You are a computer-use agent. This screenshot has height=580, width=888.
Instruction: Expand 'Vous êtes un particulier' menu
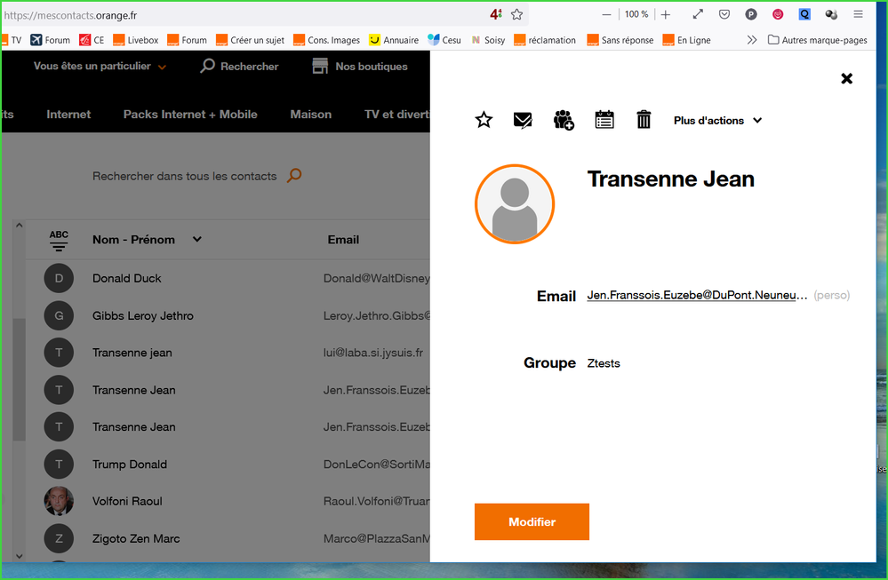point(100,67)
